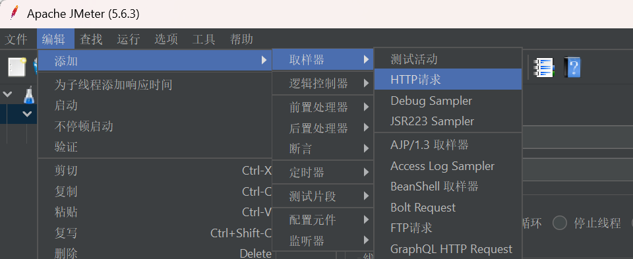The width and height of the screenshot is (633, 259).
Task: Expand the 配置元件 submenu
Action: pos(323,220)
